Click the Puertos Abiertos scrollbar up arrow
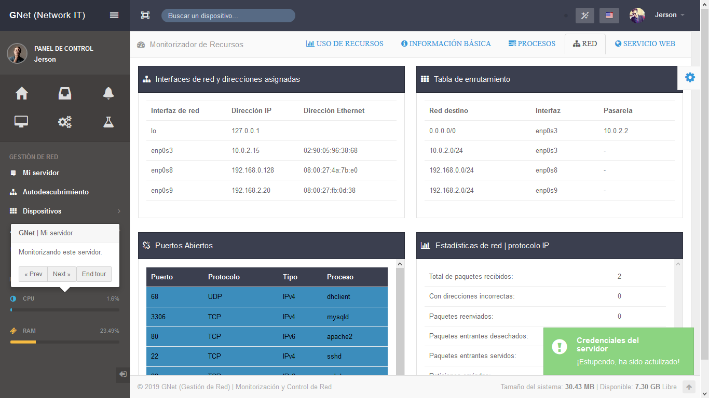709x398 pixels. (400, 264)
